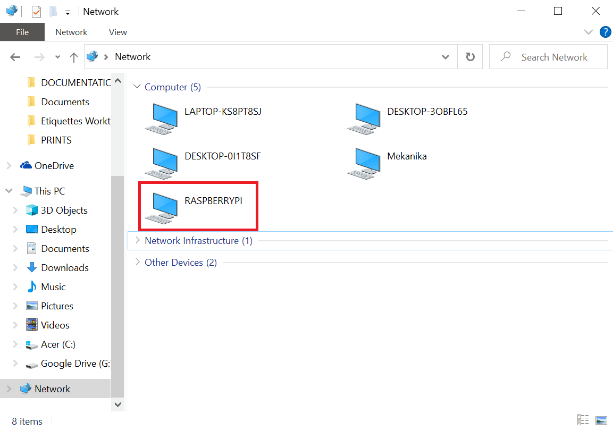Select Desktop under This PC
613x430 pixels.
coord(51,230)
